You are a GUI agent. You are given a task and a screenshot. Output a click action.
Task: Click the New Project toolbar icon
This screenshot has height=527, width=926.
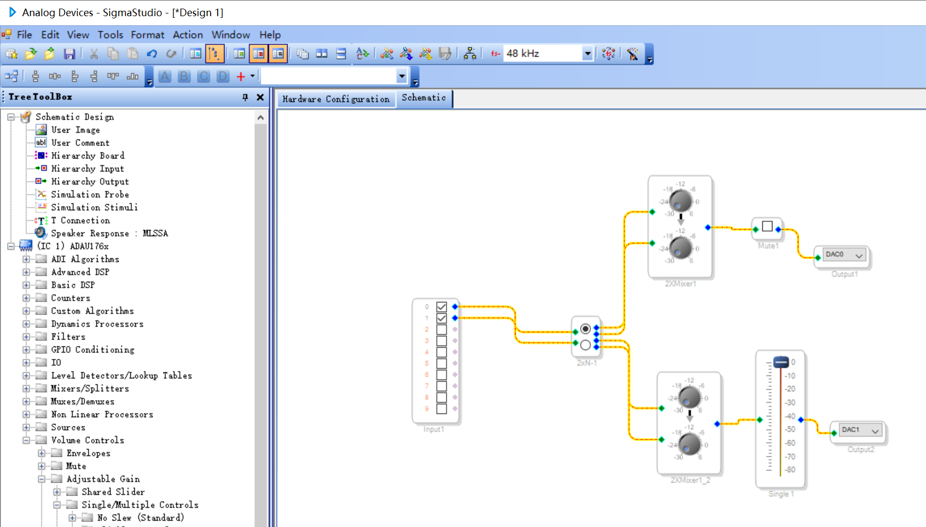tap(12, 53)
